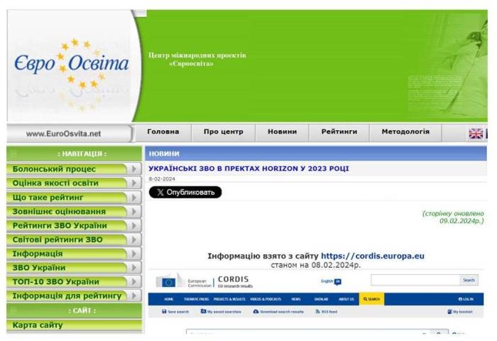
Task: Follow the cordis.europa.eu link
Action: [x=372, y=256]
